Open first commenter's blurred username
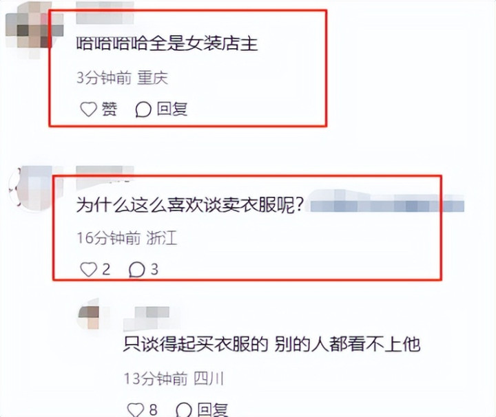The height and width of the screenshot is (417, 496). 105,12
